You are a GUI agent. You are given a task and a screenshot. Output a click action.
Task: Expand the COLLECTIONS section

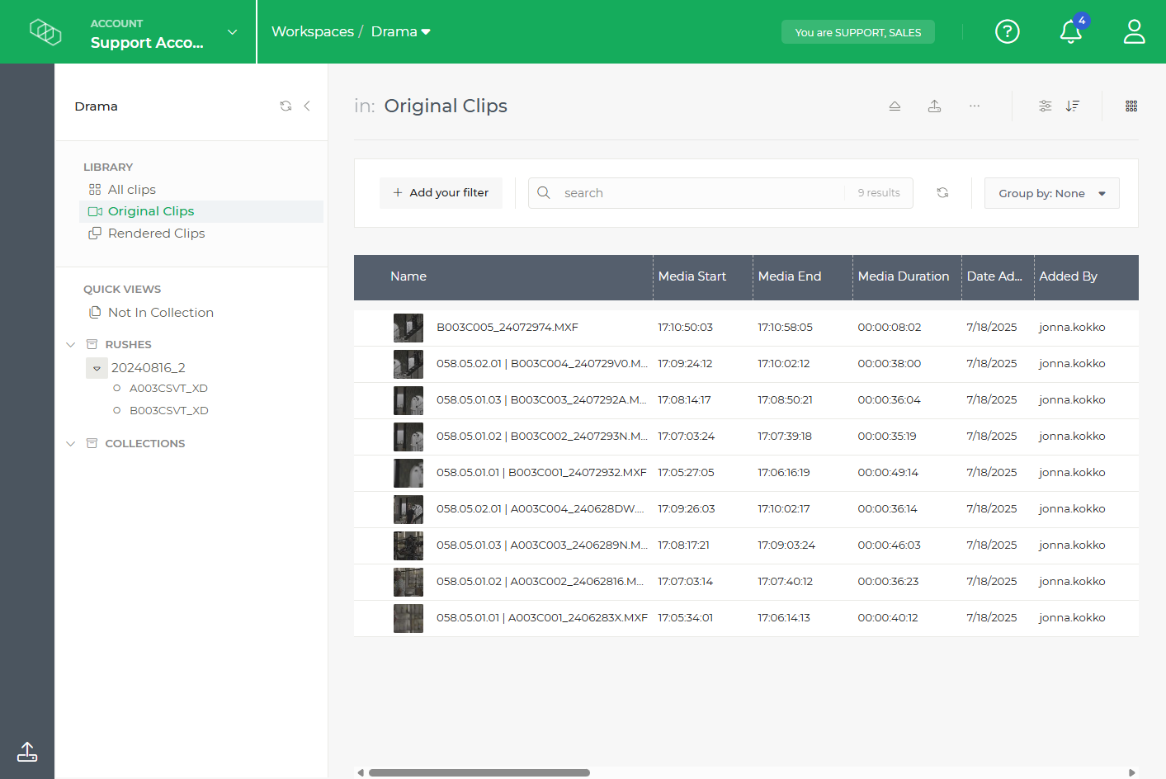71,443
